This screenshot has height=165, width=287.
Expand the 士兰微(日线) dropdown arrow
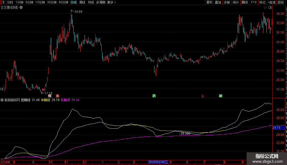click(x=21, y=7)
